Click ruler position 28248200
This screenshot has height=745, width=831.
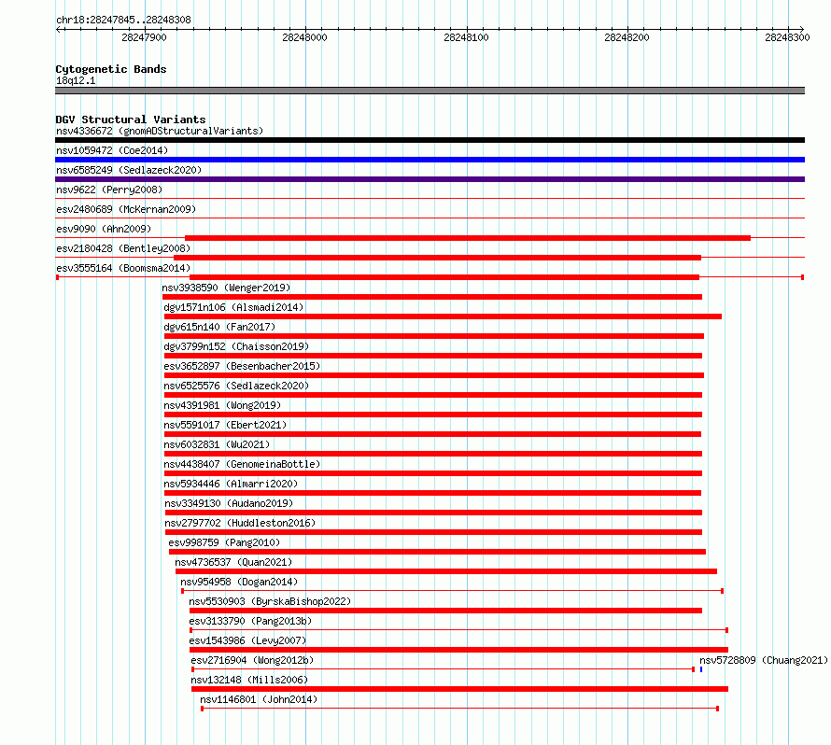click(x=627, y=37)
